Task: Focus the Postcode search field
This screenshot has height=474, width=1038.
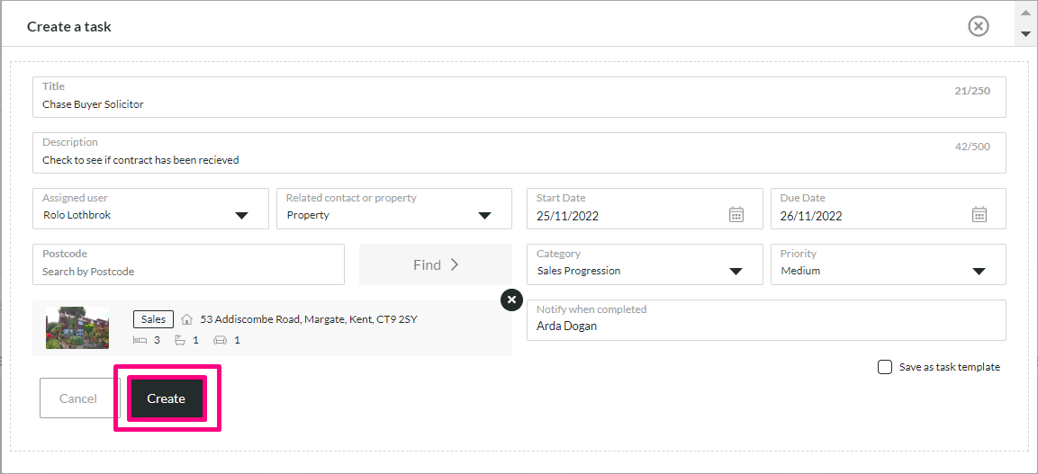Action: (189, 264)
